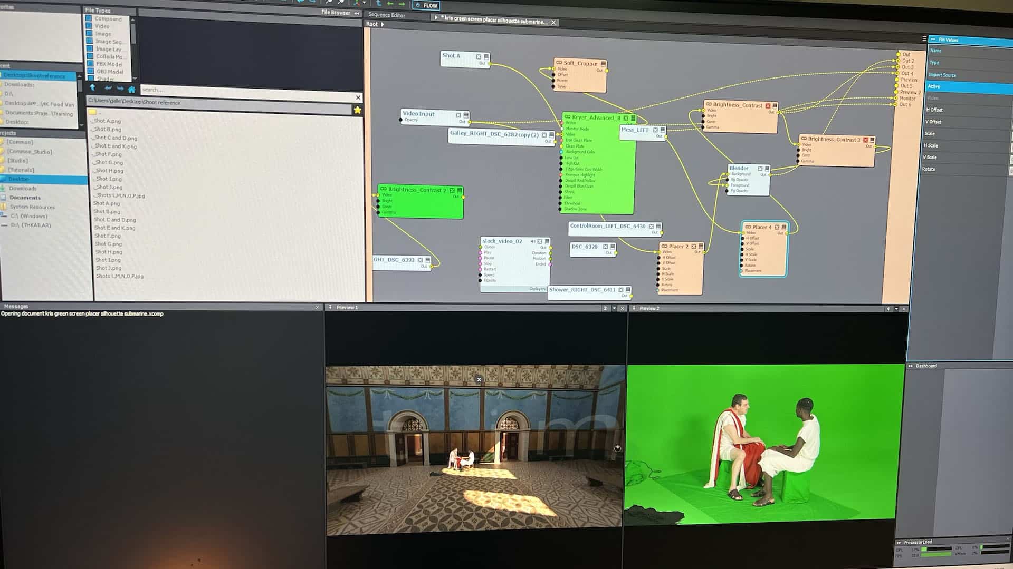Expand the Root breadcrumb arrow
The width and height of the screenshot is (1013, 569).
coord(383,24)
